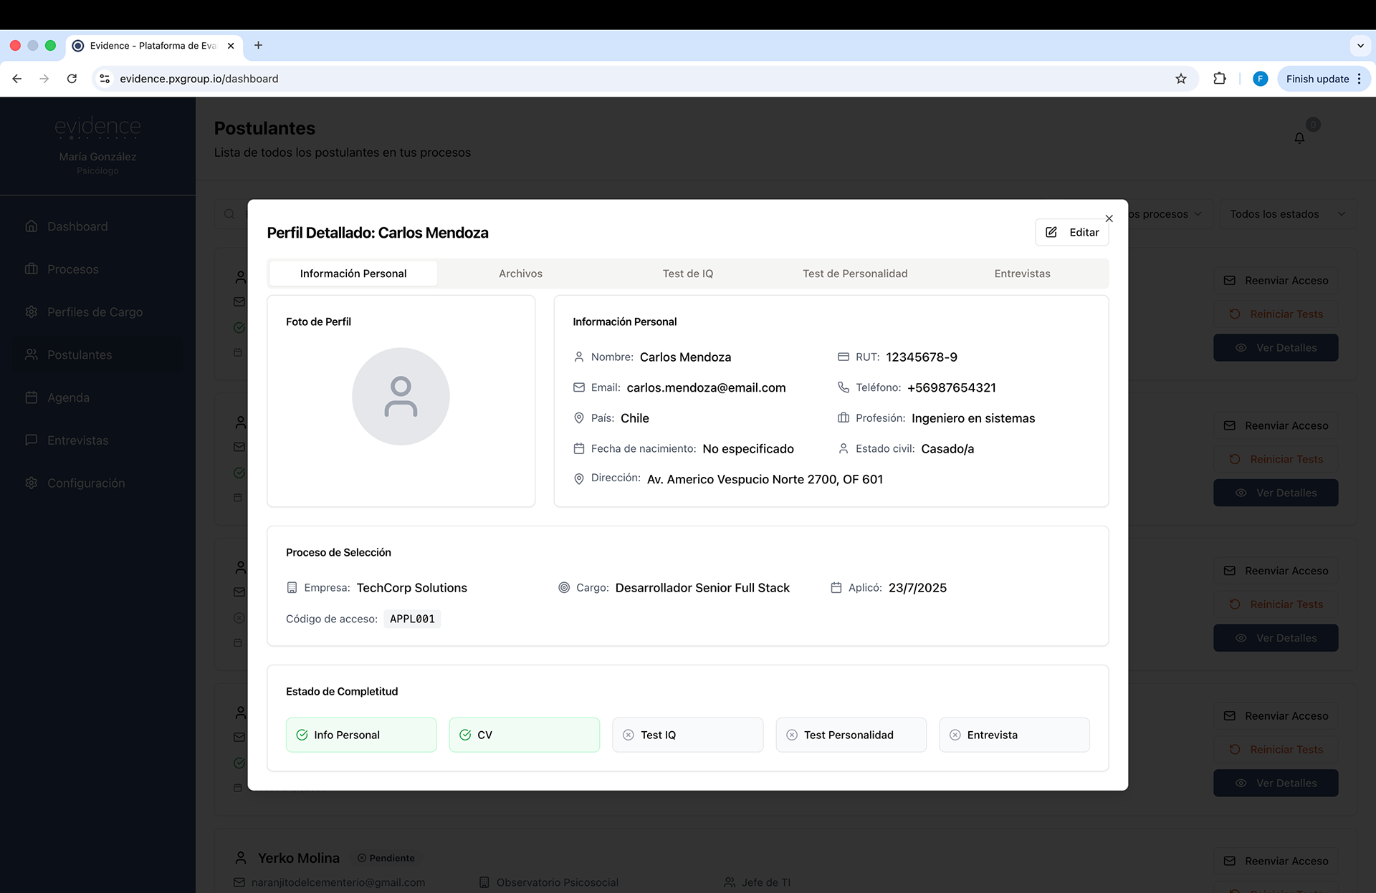
Task: Reload the page with refresh icon
Action: coord(72,79)
